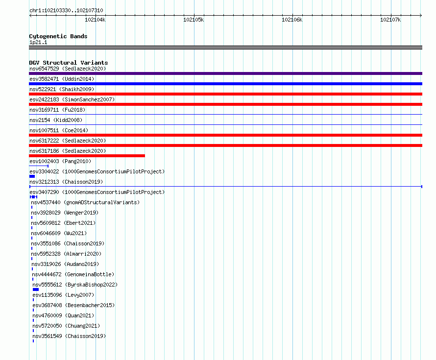Click the gray 1p21.1 cytogenetic band bar
The image size is (436, 360).
click(x=225, y=48)
